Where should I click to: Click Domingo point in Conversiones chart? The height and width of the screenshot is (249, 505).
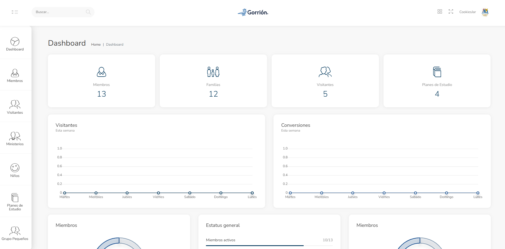(x=447, y=193)
